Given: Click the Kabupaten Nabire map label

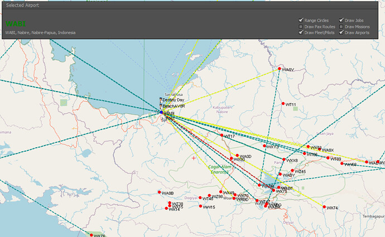Looking at the screenshot, I should pos(222,109).
